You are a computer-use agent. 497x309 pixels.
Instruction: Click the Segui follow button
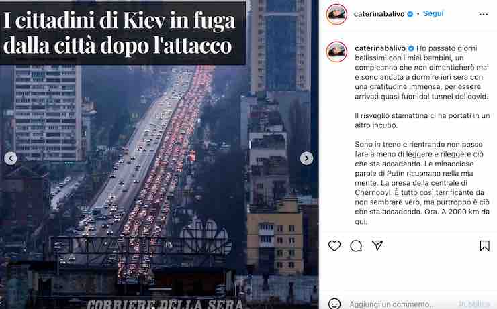tap(433, 13)
